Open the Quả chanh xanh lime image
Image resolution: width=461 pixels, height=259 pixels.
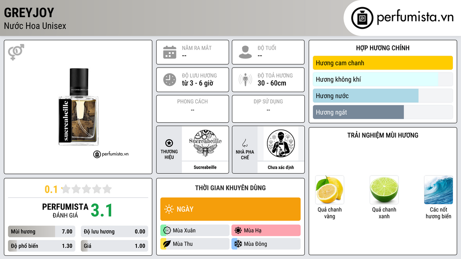click(384, 190)
